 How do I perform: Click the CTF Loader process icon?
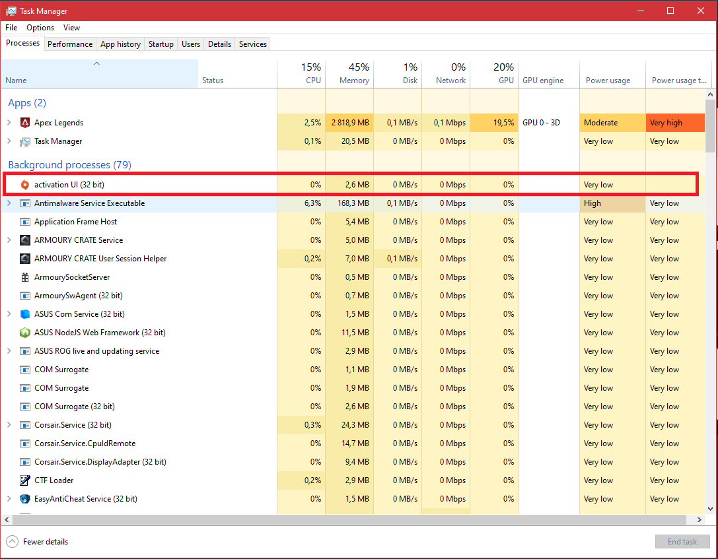(25, 480)
